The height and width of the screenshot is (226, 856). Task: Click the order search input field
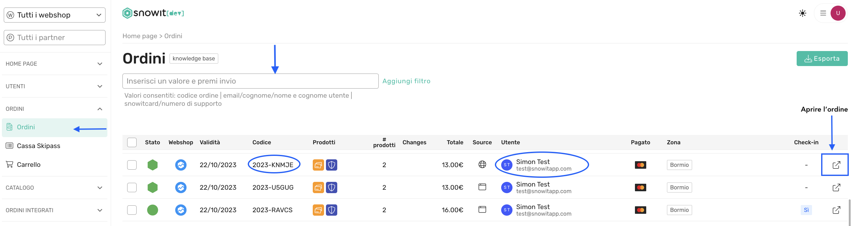tap(250, 81)
